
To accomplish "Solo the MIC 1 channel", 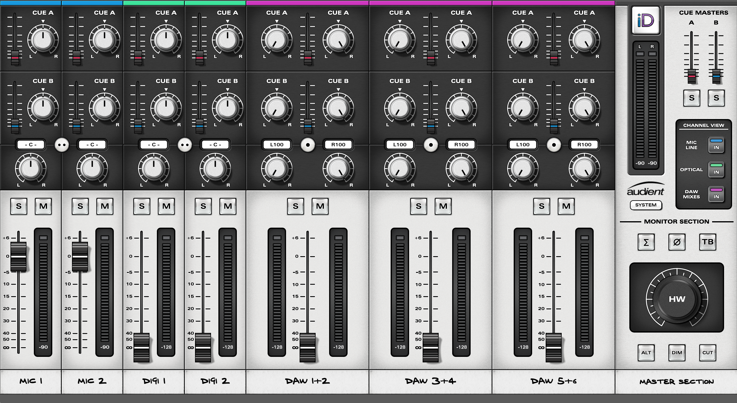I will point(19,206).
